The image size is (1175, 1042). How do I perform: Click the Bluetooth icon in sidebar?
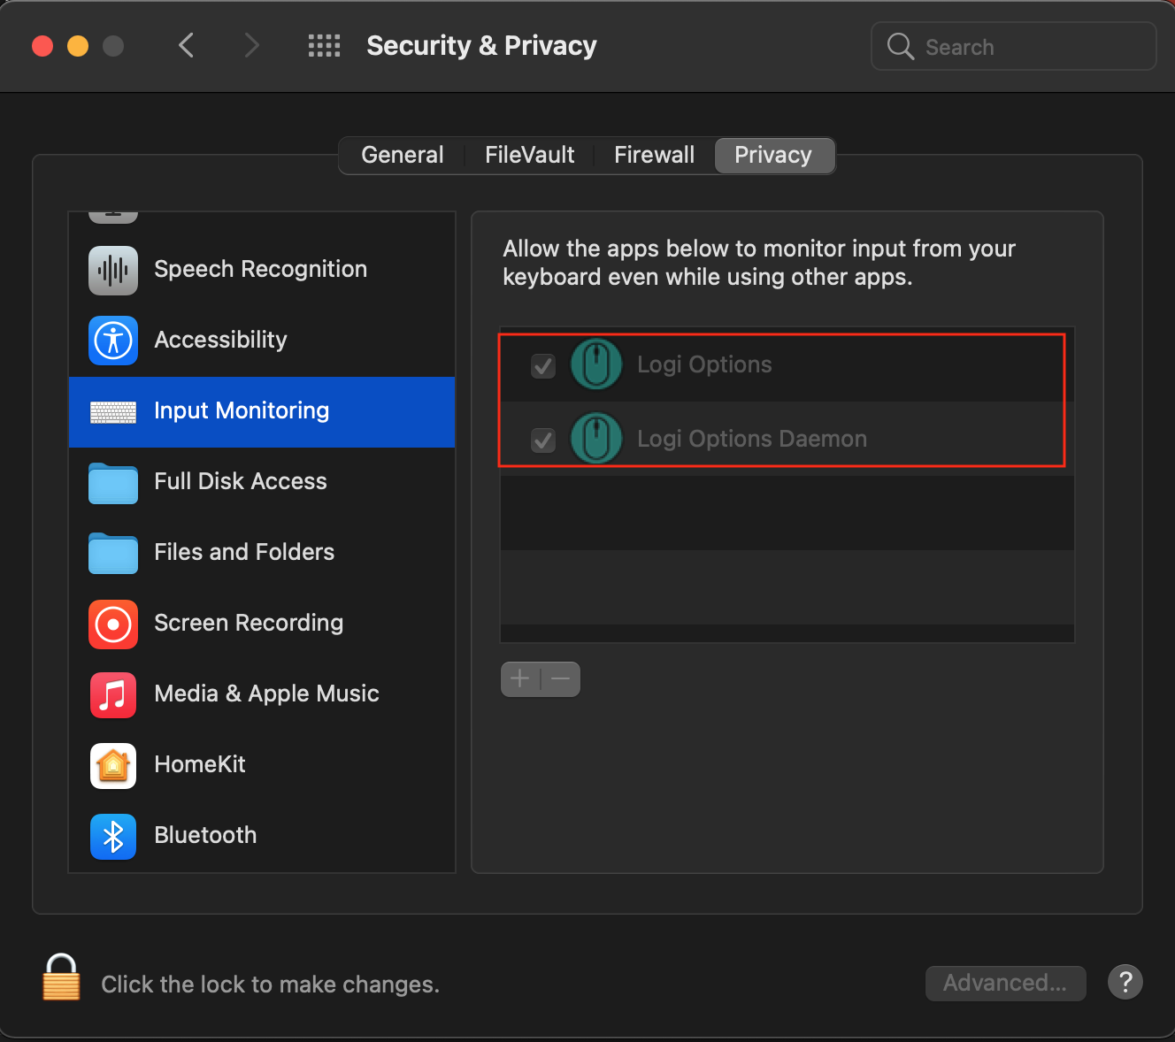point(113,837)
